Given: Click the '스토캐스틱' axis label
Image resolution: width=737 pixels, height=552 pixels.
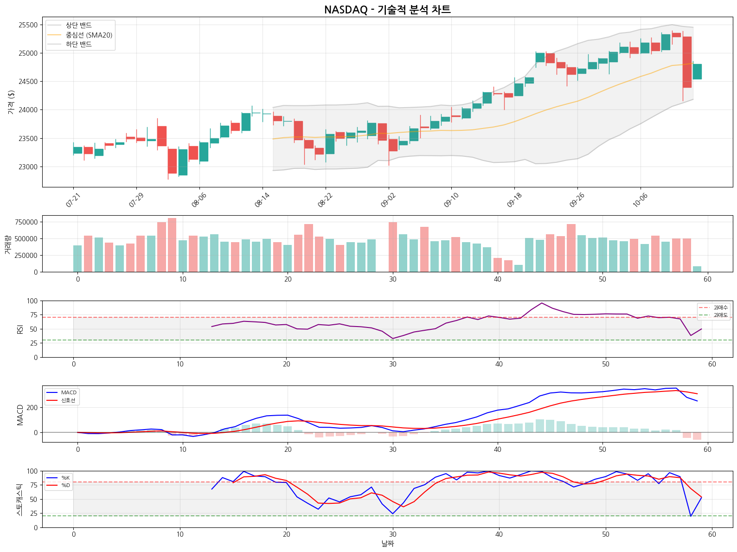Looking at the screenshot, I should click(x=19, y=500).
